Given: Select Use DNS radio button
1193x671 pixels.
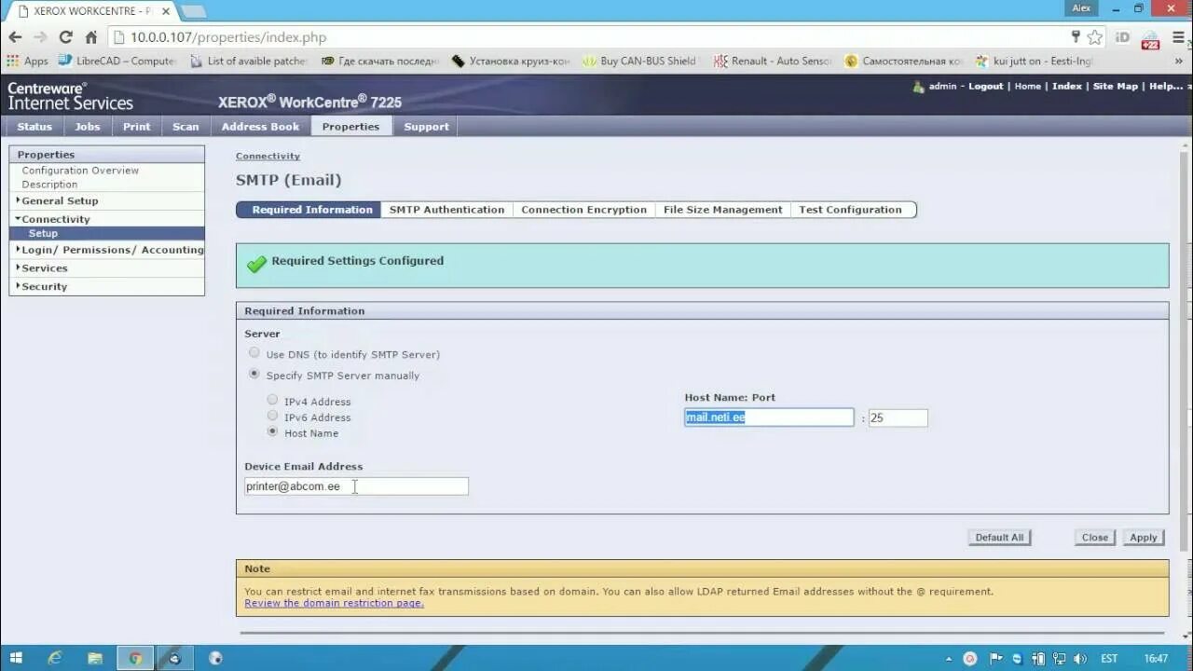Looking at the screenshot, I should tap(254, 353).
